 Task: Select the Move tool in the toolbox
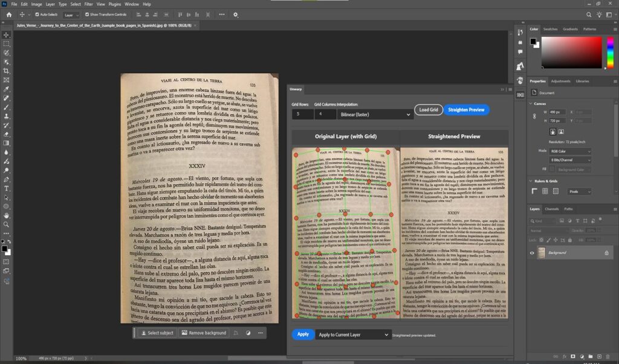6,34
